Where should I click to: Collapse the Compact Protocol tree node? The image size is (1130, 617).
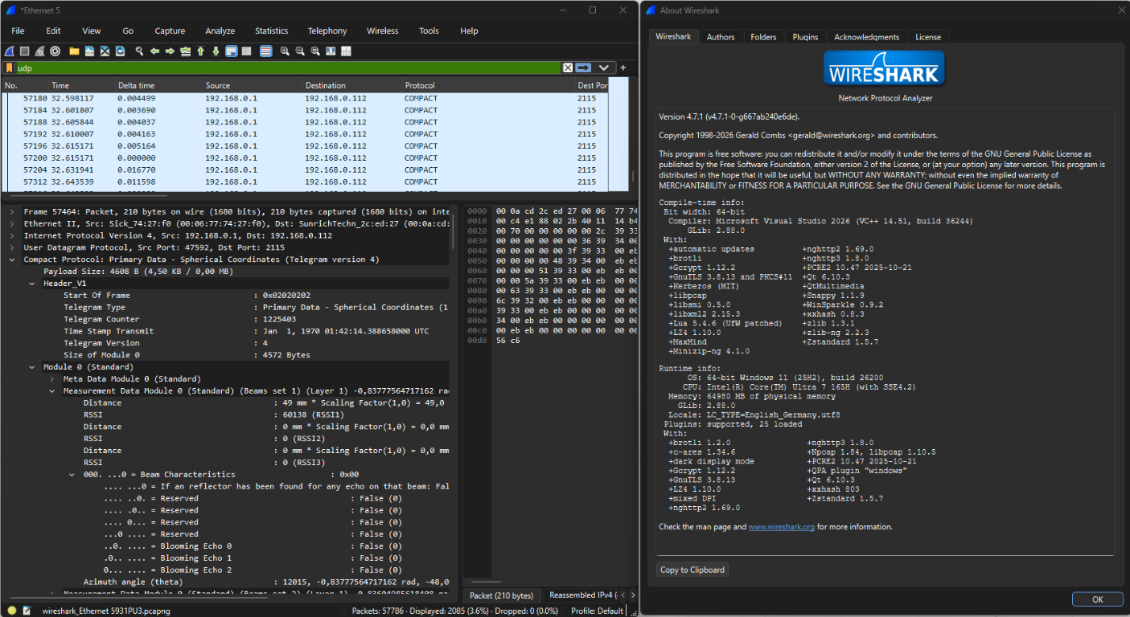pos(12,259)
